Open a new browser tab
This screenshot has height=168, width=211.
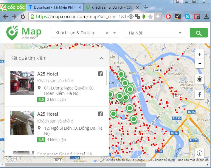(146, 7)
